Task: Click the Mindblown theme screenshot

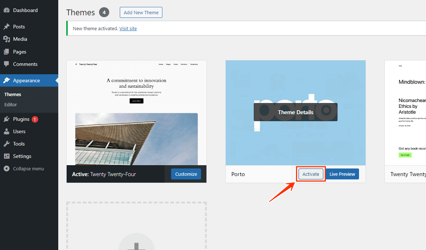Action: click(405, 113)
